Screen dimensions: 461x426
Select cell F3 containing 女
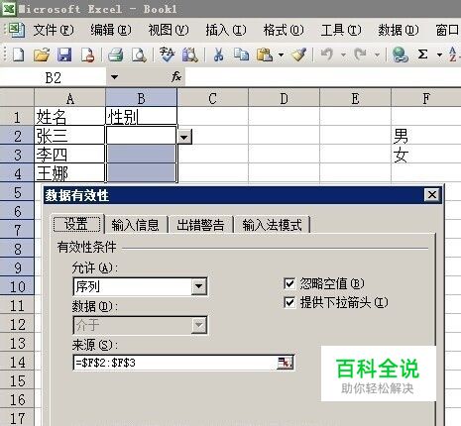point(426,154)
